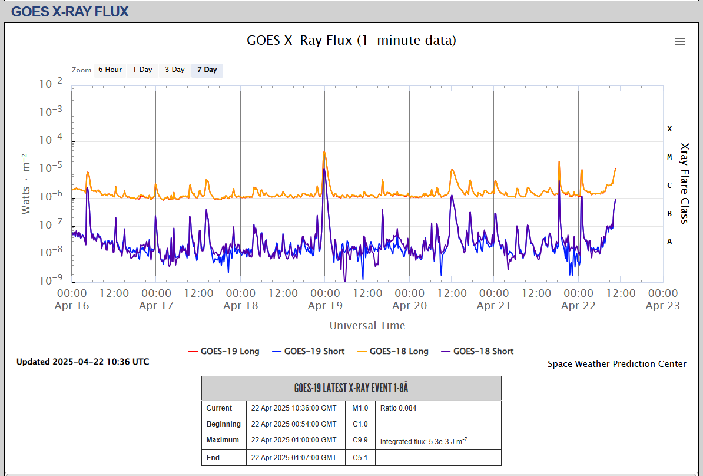The width and height of the screenshot is (703, 476).
Task: Toggle GOES-19 Long series in legend
Action: tap(224, 351)
